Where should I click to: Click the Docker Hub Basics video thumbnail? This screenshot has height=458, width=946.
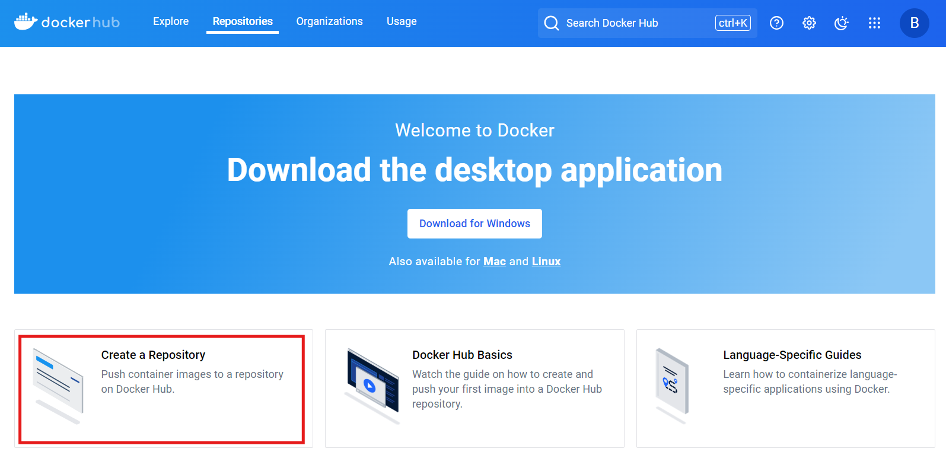point(372,386)
